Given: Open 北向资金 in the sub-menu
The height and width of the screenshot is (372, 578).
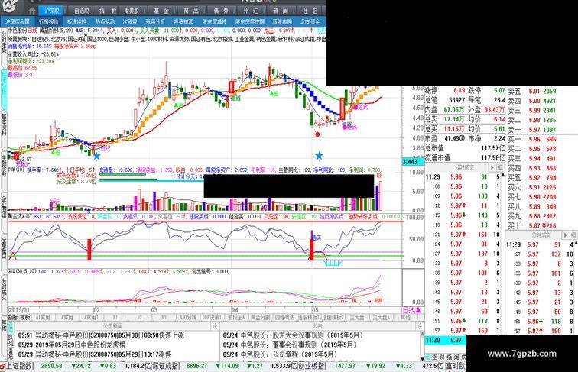Looking at the screenshot, I should click(x=310, y=21).
